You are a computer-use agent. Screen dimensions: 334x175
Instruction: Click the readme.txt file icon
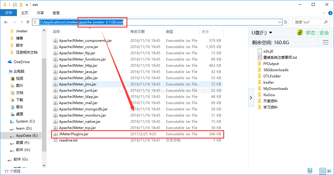[x=56, y=140]
